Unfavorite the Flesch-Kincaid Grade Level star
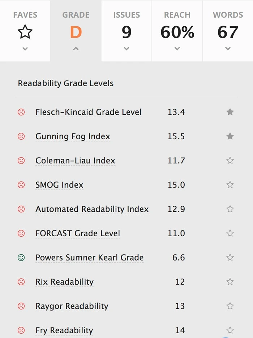253x338 pixels. pyautogui.click(x=230, y=112)
